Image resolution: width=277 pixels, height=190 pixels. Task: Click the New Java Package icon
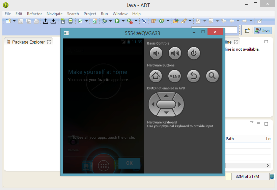click(154, 21)
